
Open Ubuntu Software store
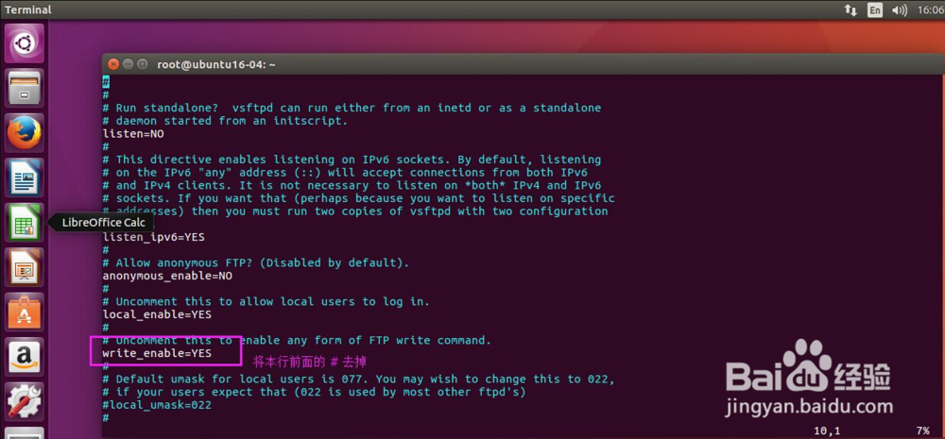coord(24,312)
